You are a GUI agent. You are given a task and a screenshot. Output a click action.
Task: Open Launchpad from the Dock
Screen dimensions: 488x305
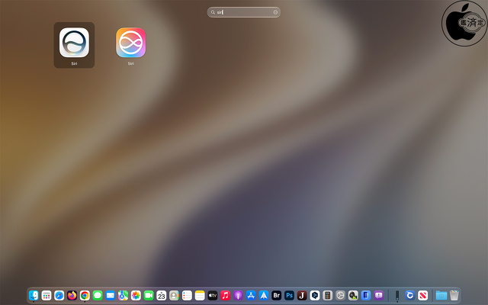(47, 295)
